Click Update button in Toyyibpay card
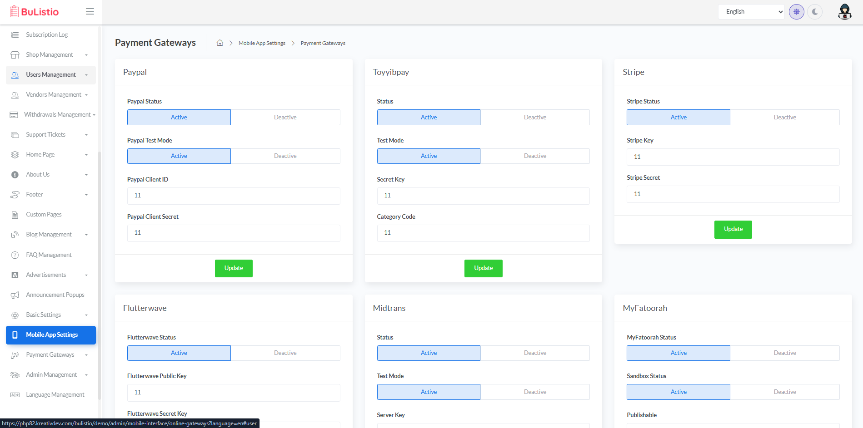 [x=484, y=268]
